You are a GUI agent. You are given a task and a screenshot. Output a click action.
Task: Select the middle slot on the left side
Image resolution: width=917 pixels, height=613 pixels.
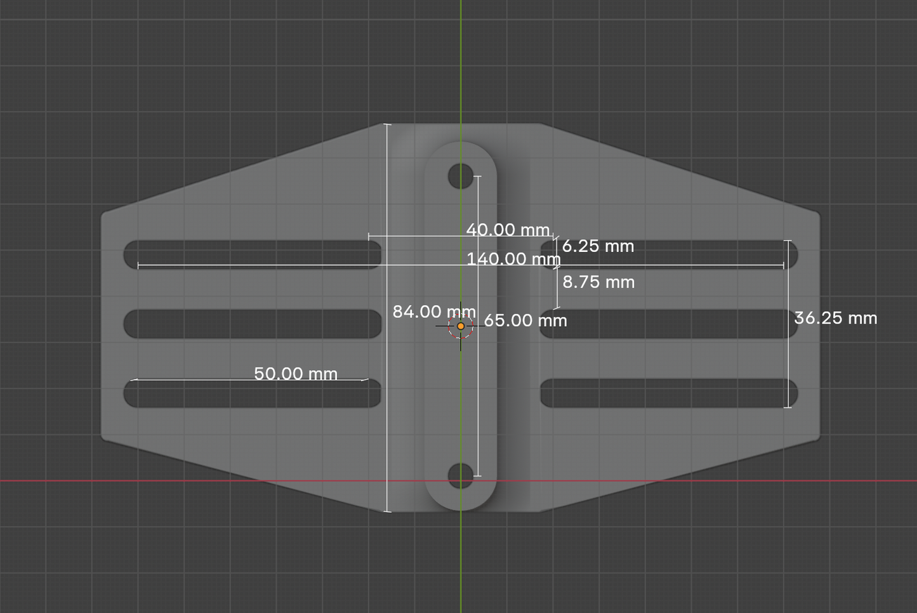pyautogui.click(x=253, y=324)
